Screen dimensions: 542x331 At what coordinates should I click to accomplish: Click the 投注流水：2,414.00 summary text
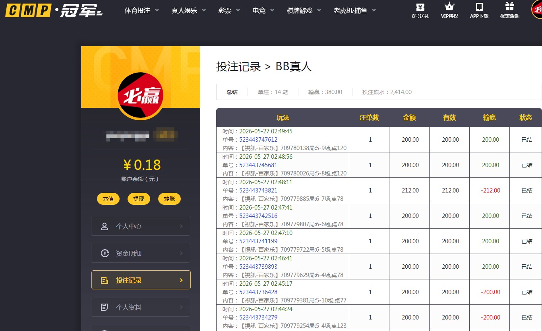pos(387,92)
